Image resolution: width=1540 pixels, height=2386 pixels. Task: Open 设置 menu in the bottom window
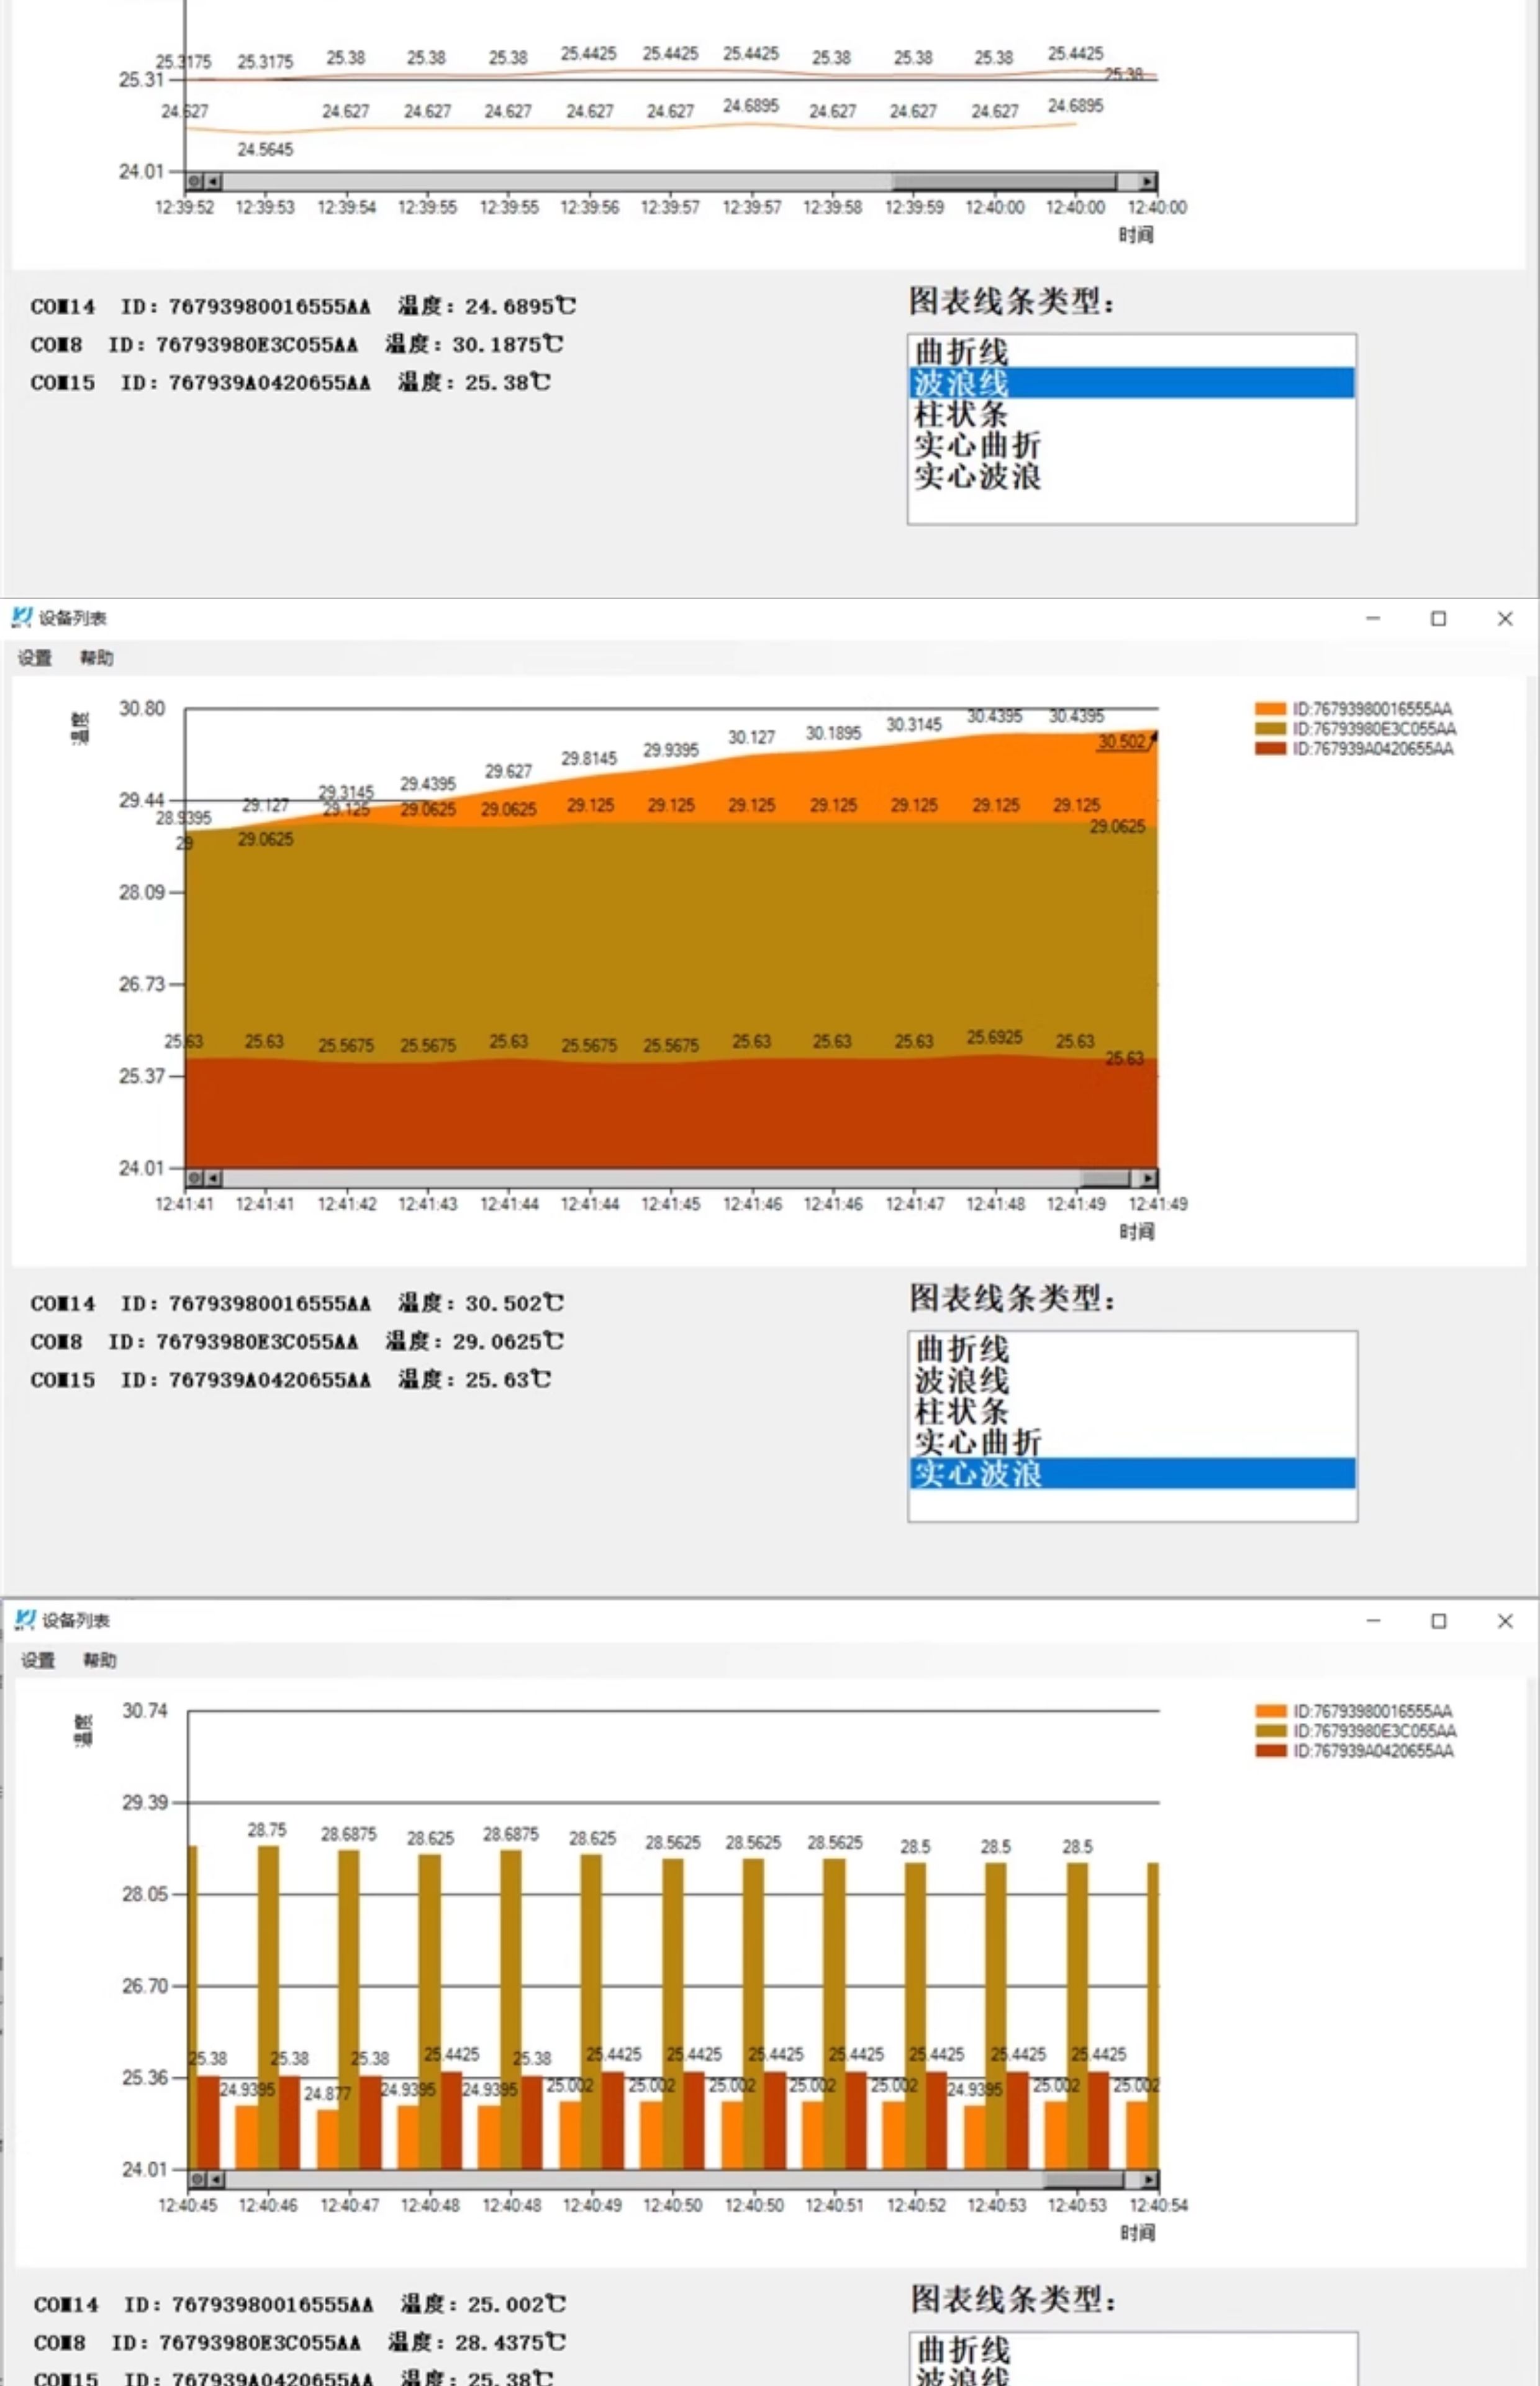38,1660
